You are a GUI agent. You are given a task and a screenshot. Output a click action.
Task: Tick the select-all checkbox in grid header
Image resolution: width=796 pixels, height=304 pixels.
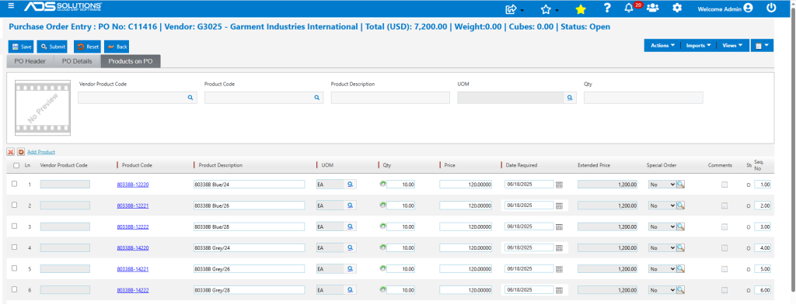coord(16,165)
